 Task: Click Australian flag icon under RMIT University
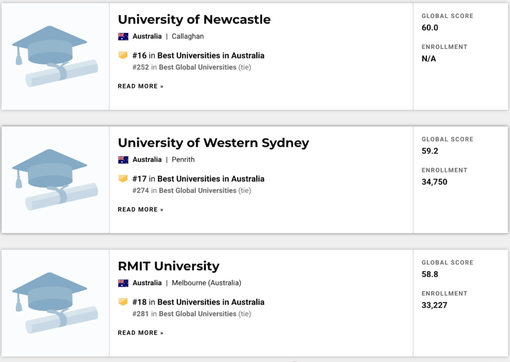123,283
